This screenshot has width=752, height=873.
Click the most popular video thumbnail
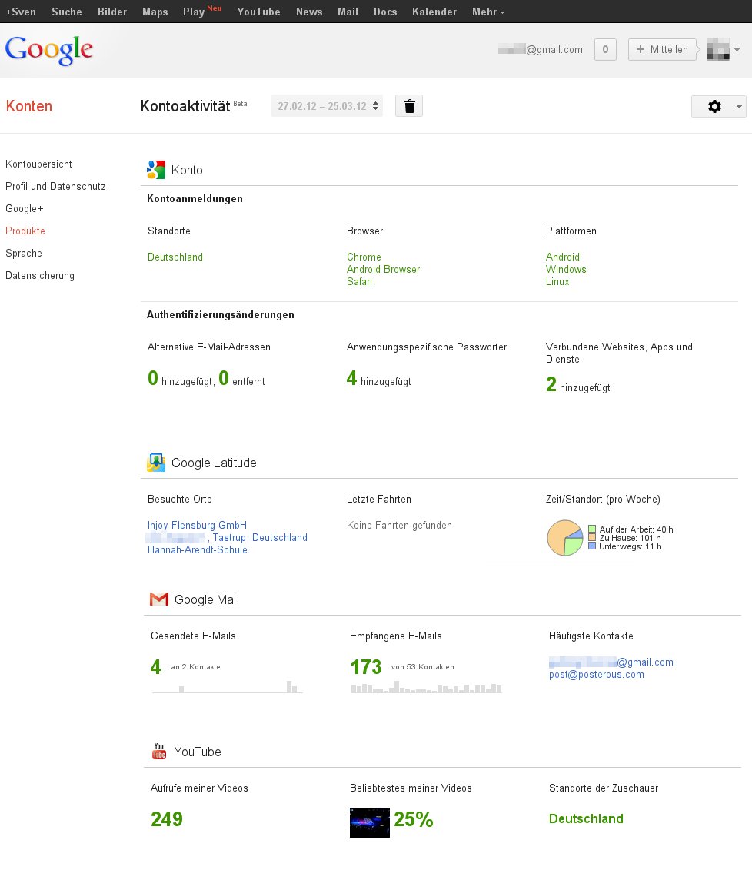(x=369, y=822)
